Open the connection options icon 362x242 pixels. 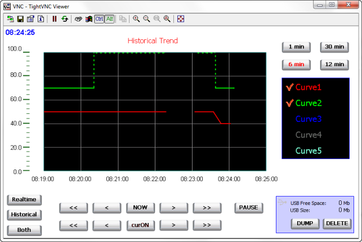pos(30,19)
